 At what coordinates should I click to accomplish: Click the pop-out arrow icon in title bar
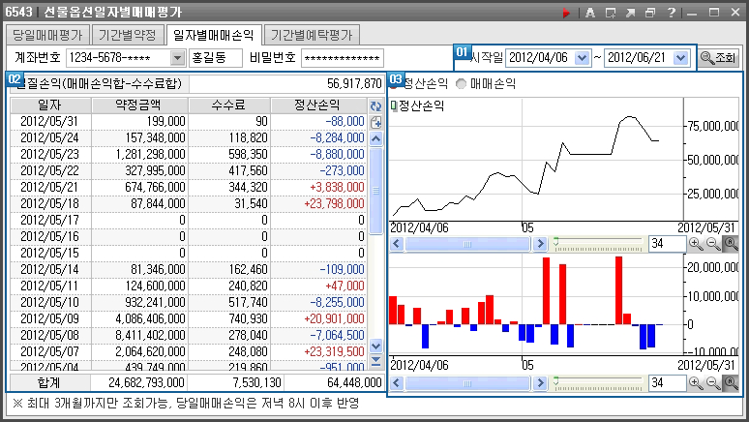631,13
